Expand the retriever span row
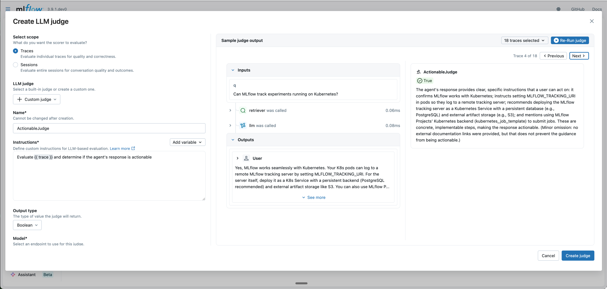 (x=230, y=111)
